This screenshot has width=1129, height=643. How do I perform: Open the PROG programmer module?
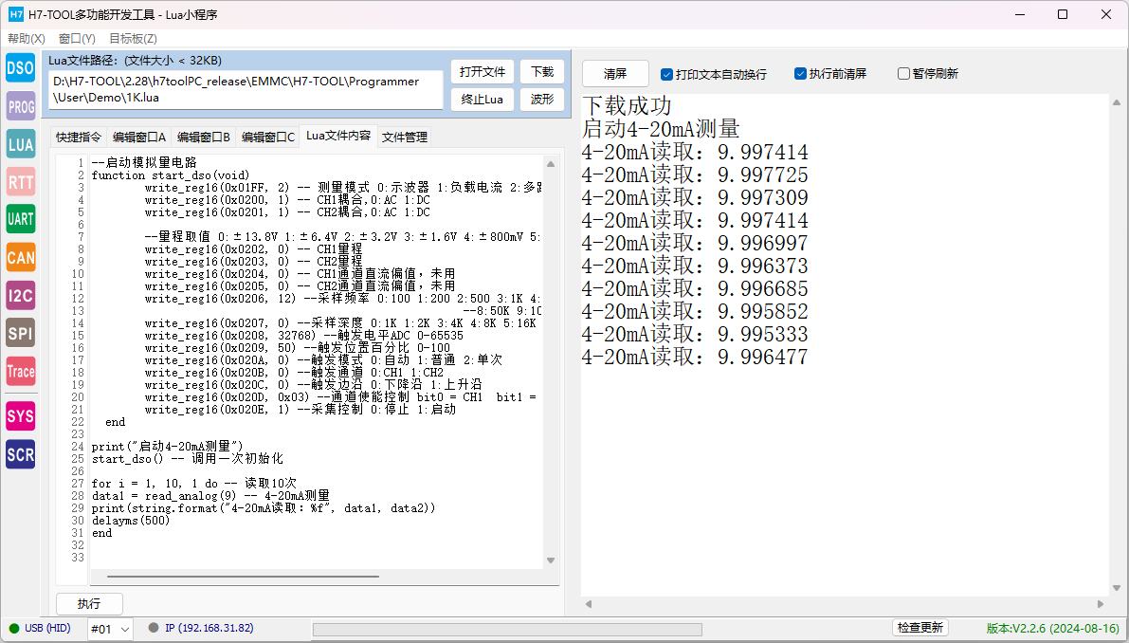click(20, 106)
